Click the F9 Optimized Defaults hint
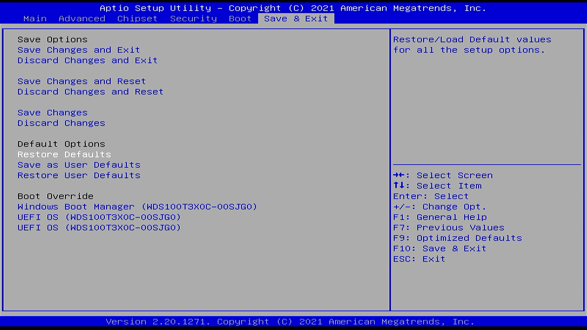 coord(457,238)
